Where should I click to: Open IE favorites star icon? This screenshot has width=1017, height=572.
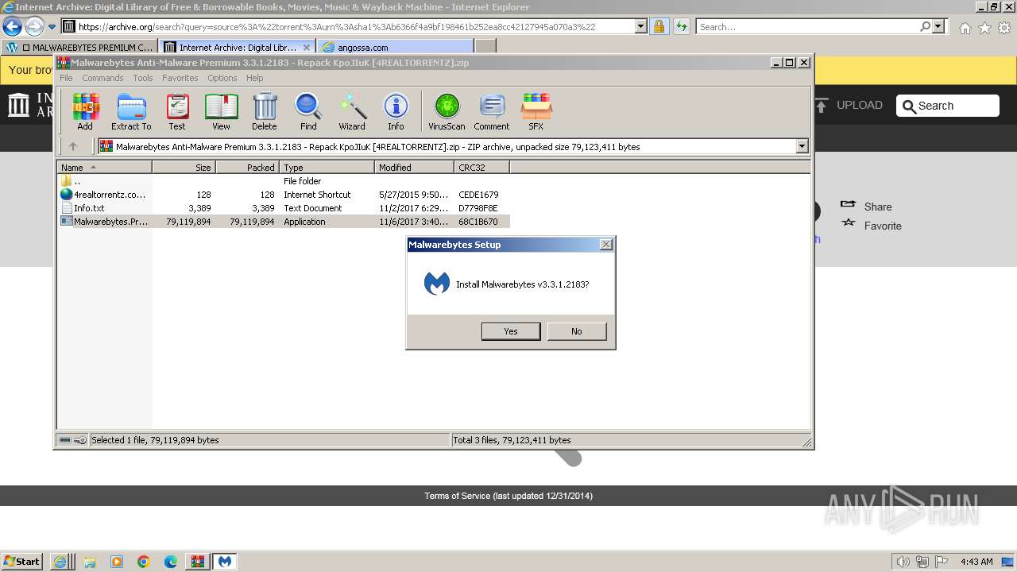coord(984,28)
